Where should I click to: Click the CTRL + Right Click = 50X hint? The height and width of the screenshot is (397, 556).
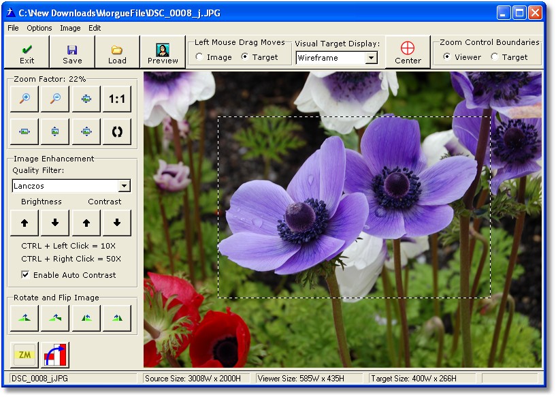coord(71,259)
